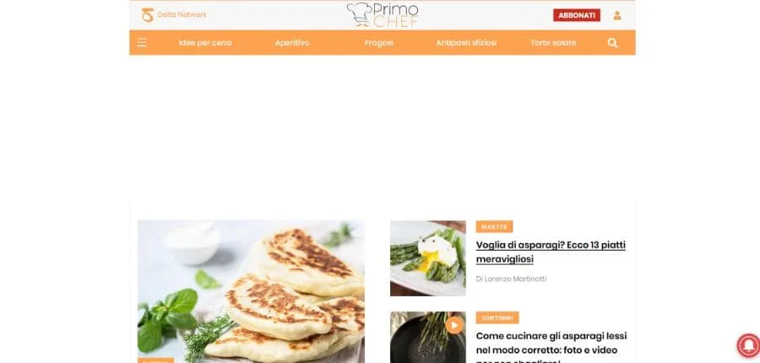This screenshot has width=760, height=363.
Task: Open the Idee per cena menu item
Action: (205, 43)
